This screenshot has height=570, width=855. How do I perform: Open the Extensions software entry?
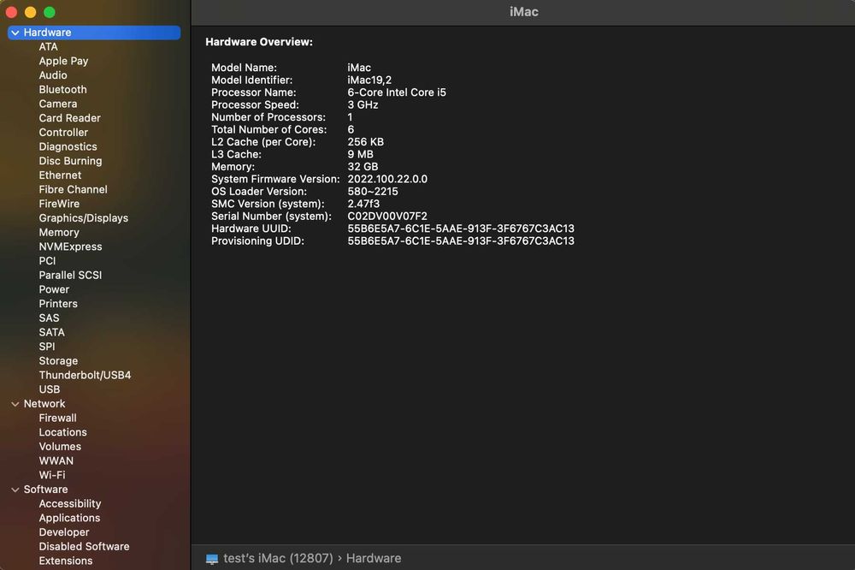click(x=66, y=561)
